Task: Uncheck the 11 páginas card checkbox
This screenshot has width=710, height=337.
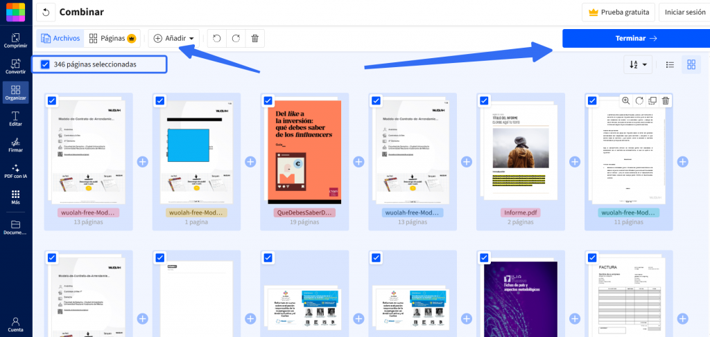Action: [592, 100]
